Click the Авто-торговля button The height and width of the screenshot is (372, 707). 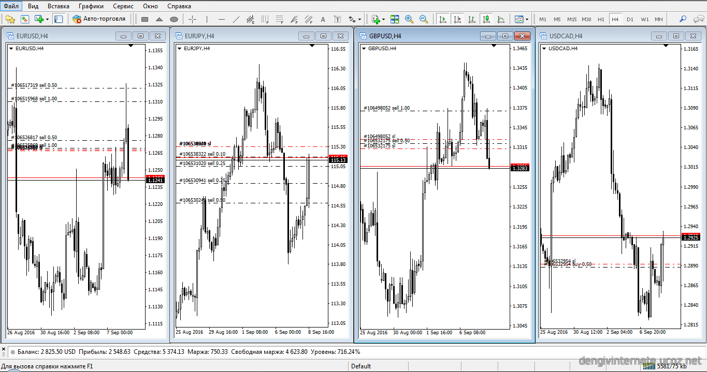[99, 19]
